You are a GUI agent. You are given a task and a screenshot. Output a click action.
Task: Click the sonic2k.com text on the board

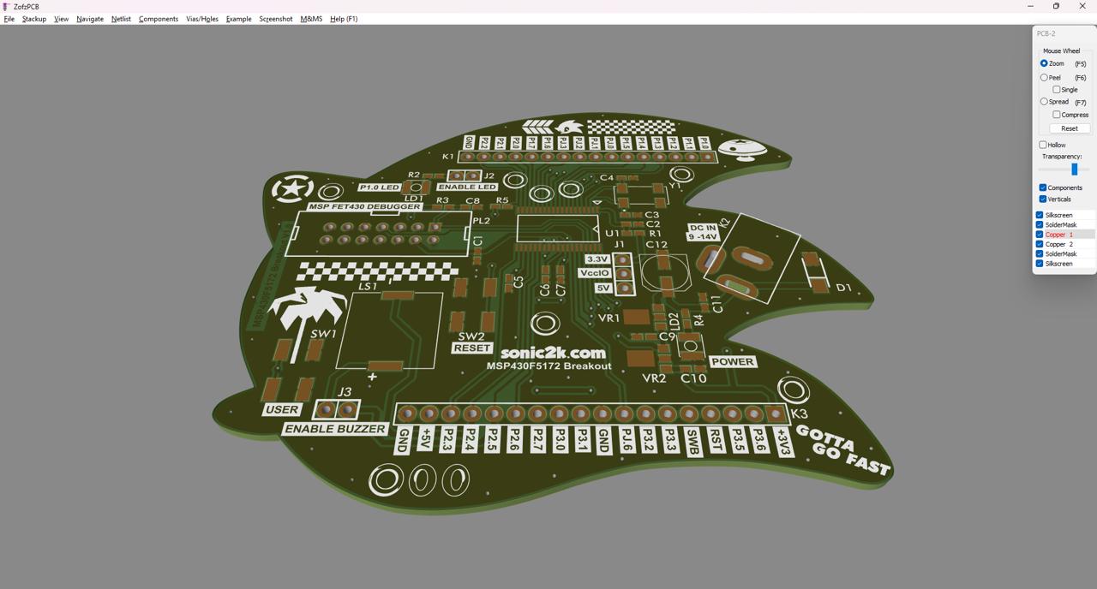click(553, 352)
